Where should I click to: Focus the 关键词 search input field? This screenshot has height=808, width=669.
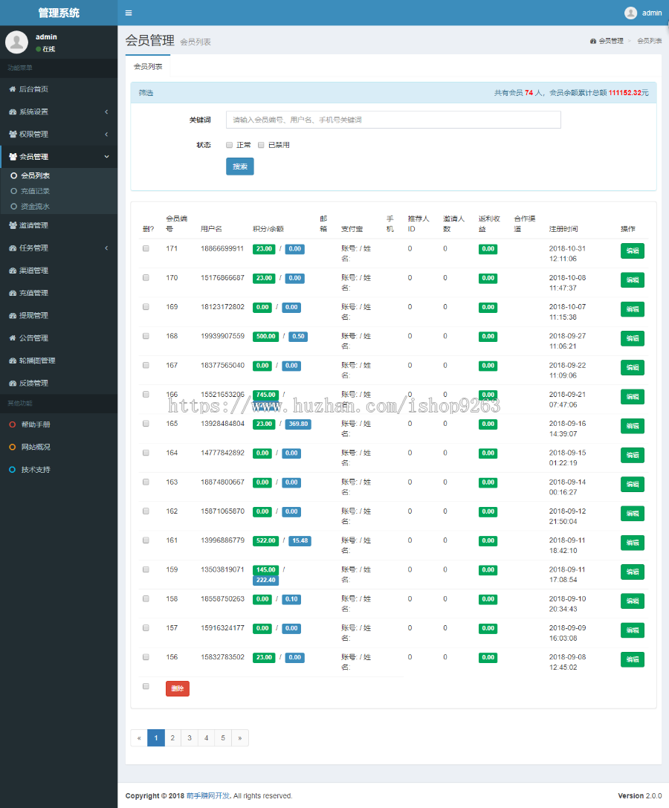(393, 120)
